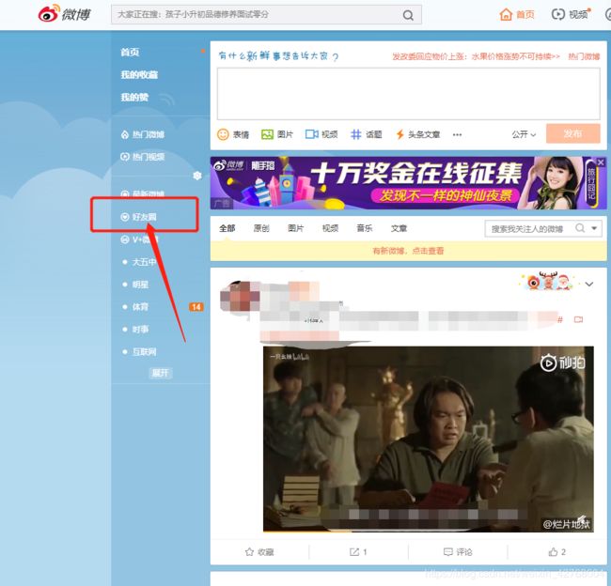This screenshot has width=611, height=586.
Task: Select 原创 feed tab
Action: pyautogui.click(x=261, y=228)
